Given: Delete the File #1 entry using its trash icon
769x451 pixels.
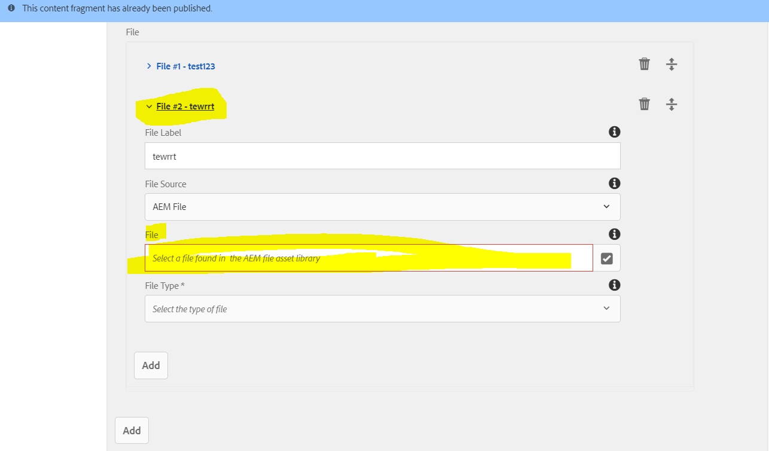Looking at the screenshot, I should pos(644,63).
